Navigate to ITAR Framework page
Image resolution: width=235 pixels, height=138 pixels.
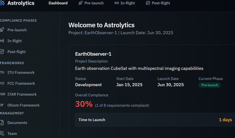click(22, 94)
